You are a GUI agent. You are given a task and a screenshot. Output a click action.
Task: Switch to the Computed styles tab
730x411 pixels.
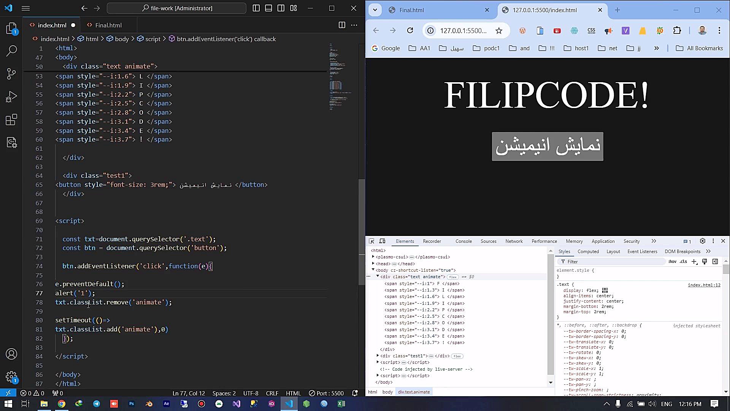click(588, 251)
